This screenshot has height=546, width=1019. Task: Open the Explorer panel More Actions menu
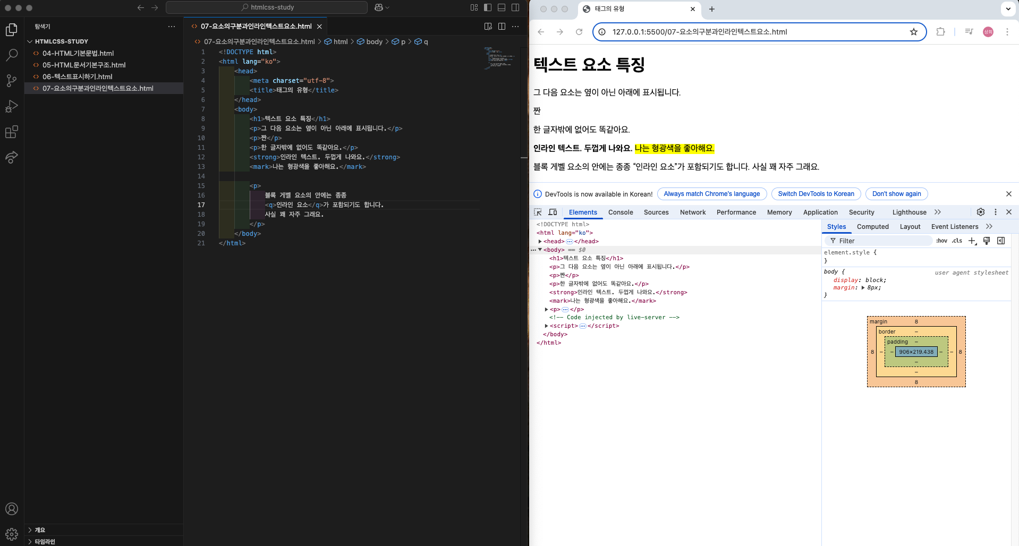(171, 27)
